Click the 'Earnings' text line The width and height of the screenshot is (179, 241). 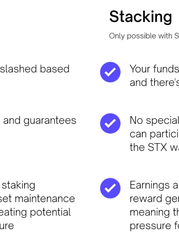tap(154, 186)
